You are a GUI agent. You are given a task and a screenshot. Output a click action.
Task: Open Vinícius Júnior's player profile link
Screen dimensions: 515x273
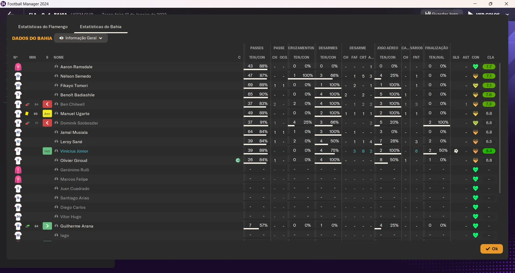74,151
